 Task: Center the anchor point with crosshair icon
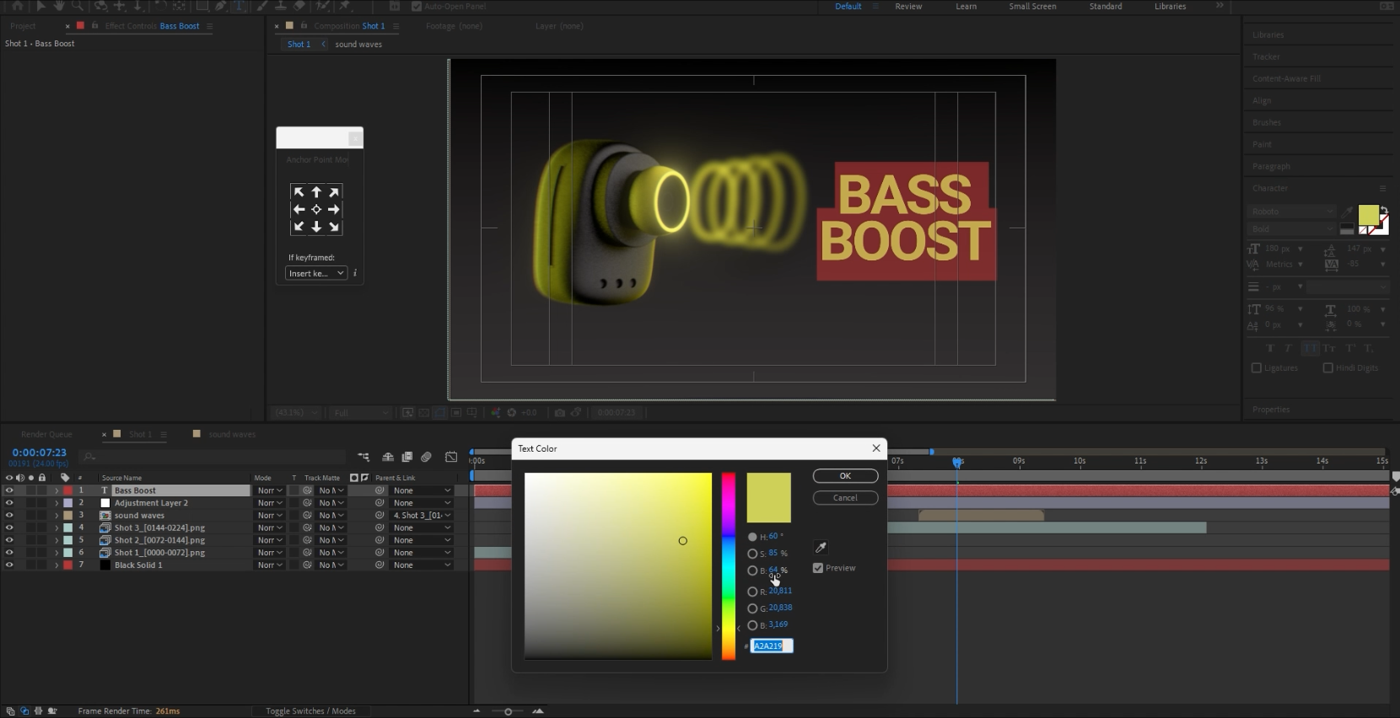click(x=316, y=209)
